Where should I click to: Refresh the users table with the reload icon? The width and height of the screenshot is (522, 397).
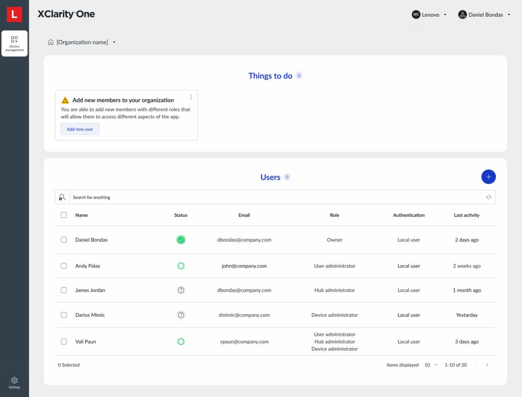488,197
